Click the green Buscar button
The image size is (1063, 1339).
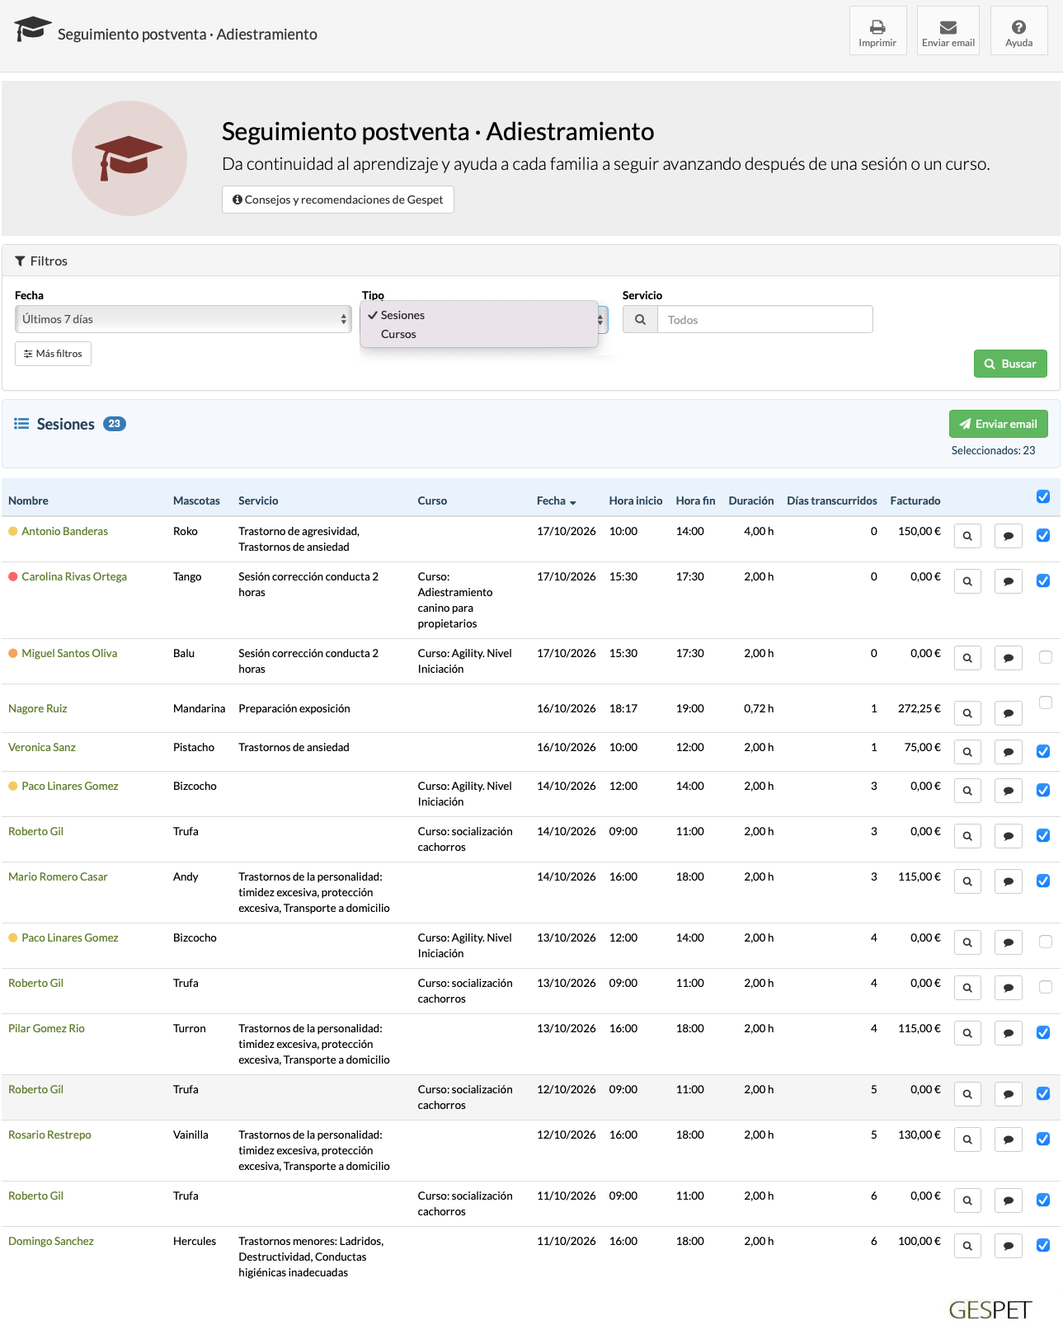(x=1010, y=364)
